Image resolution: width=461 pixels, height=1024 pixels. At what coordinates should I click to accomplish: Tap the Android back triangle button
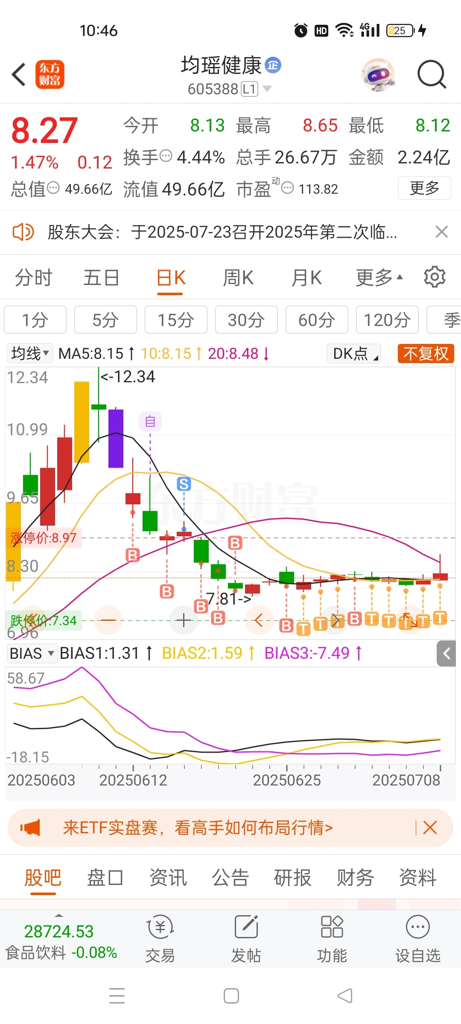[345, 996]
